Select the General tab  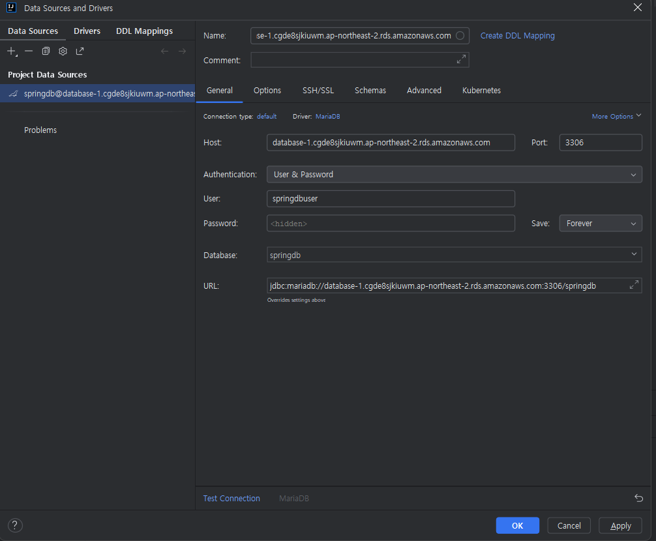pos(220,91)
